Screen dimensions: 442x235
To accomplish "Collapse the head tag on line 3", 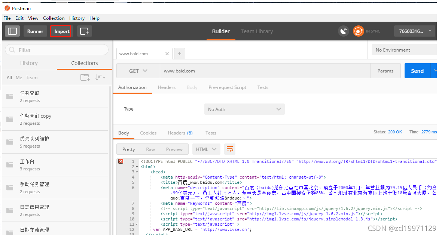I will 137,172.
